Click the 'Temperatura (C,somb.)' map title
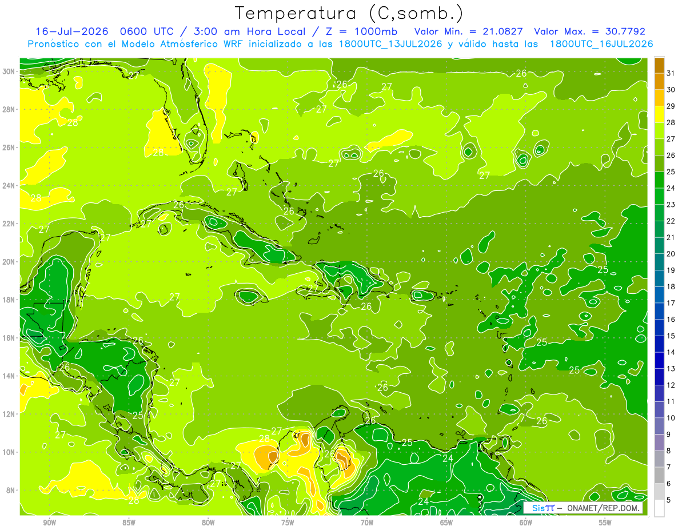This screenshot has height=530, width=686. (x=349, y=13)
